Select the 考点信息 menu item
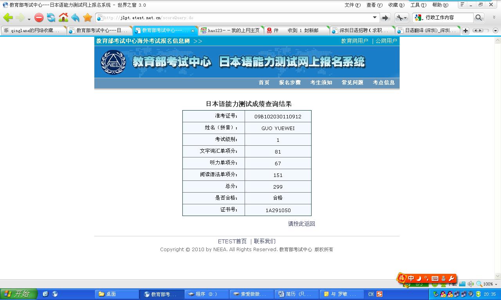The image size is (501, 300). (x=383, y=83)
